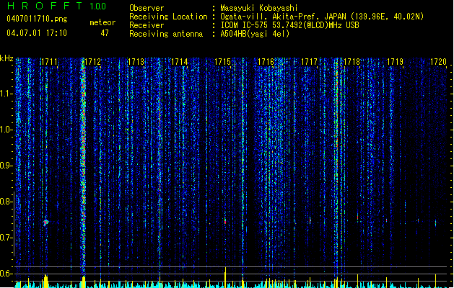Click the Receiver label
The height and width of the screenshot is (288, 454).
coord(147,25)
